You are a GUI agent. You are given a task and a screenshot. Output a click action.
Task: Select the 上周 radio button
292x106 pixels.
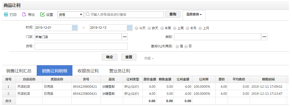pyautogui.click(x=175, y=28)
